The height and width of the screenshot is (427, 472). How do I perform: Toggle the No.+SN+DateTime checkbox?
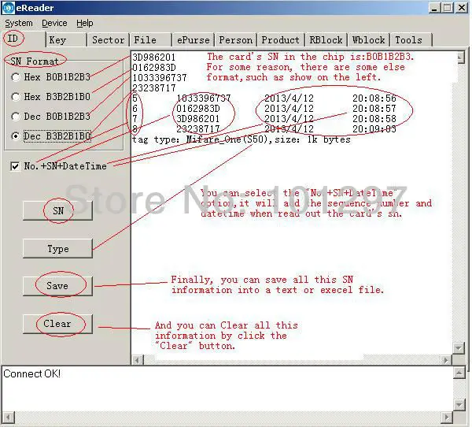tap(58, 166)
